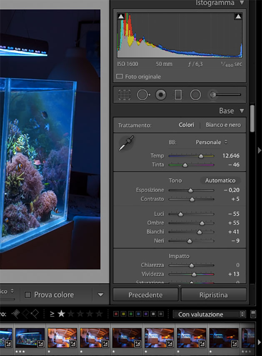The height and width of the screenshot is (356, 262).
Task: Set the rating filter to five stars
Action: click(x=99, y=314)
